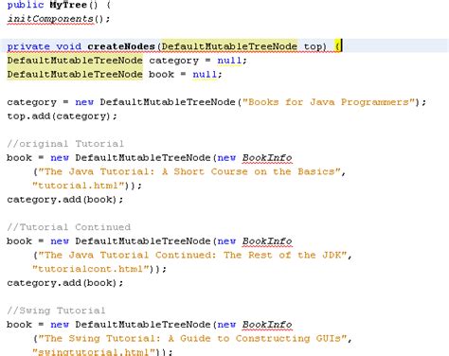Click the "A Short Course on the Basics" string
The image size is (449, 356).
pos(189,171)
